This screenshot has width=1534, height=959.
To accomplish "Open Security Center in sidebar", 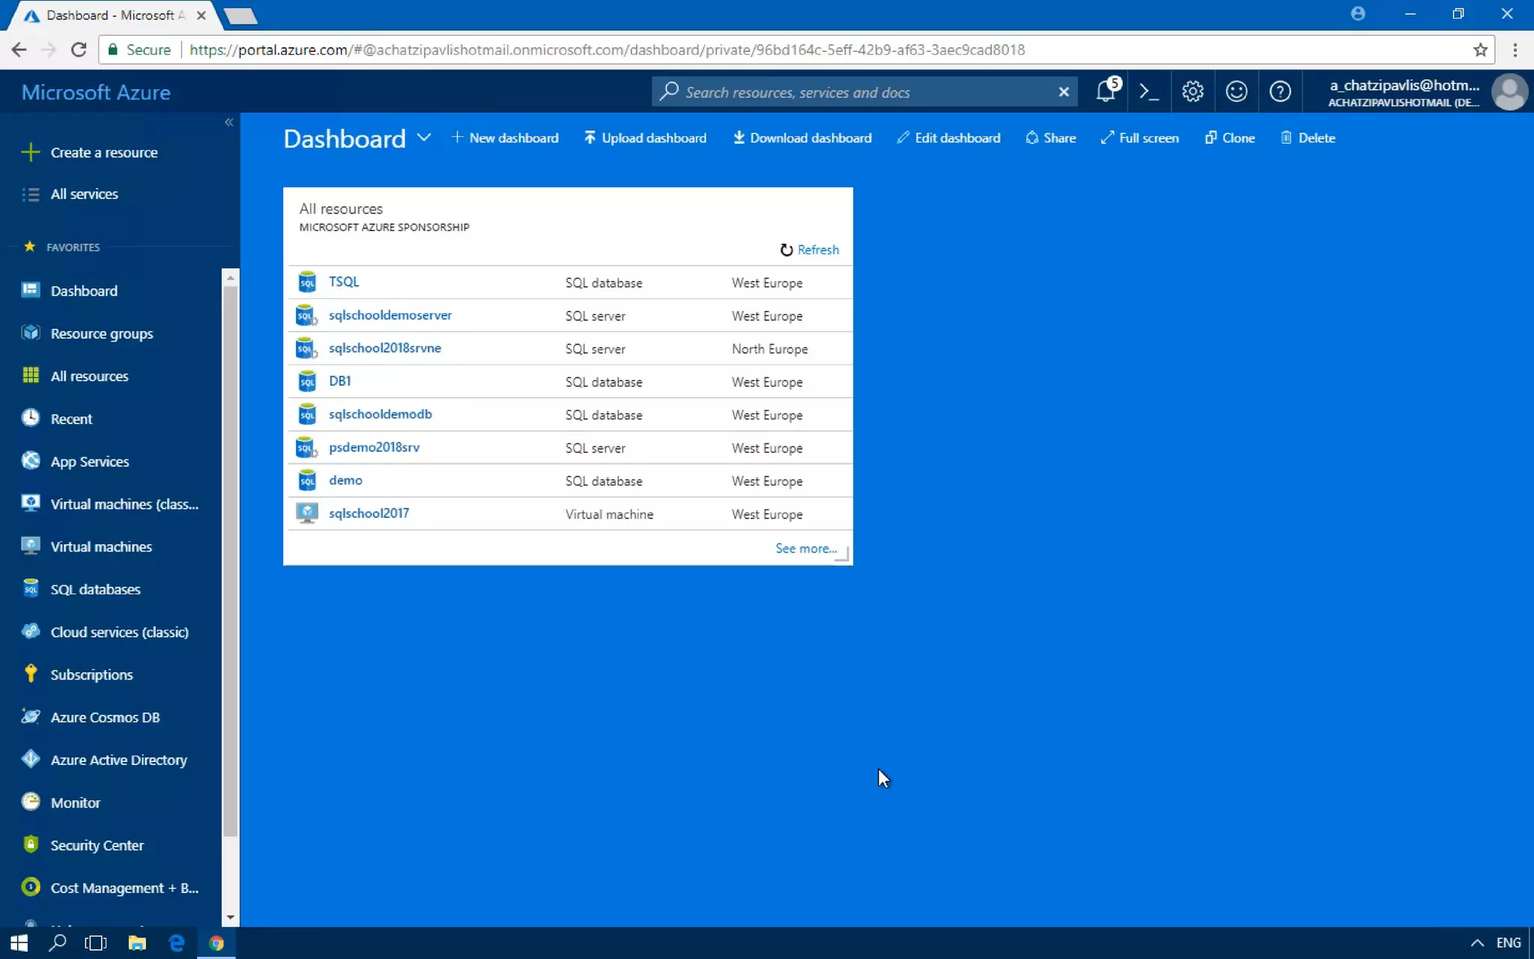I will pos(97,845).
